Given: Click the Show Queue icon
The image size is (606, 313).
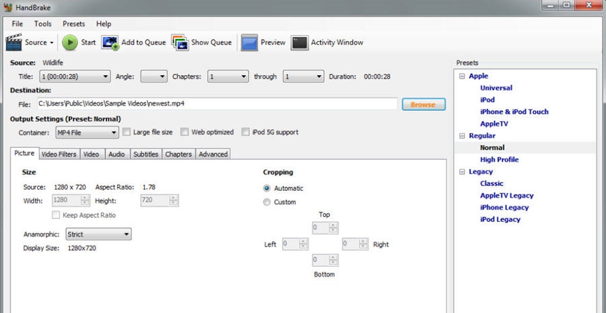Looking at the screenshot, I should tap(180, 42).
